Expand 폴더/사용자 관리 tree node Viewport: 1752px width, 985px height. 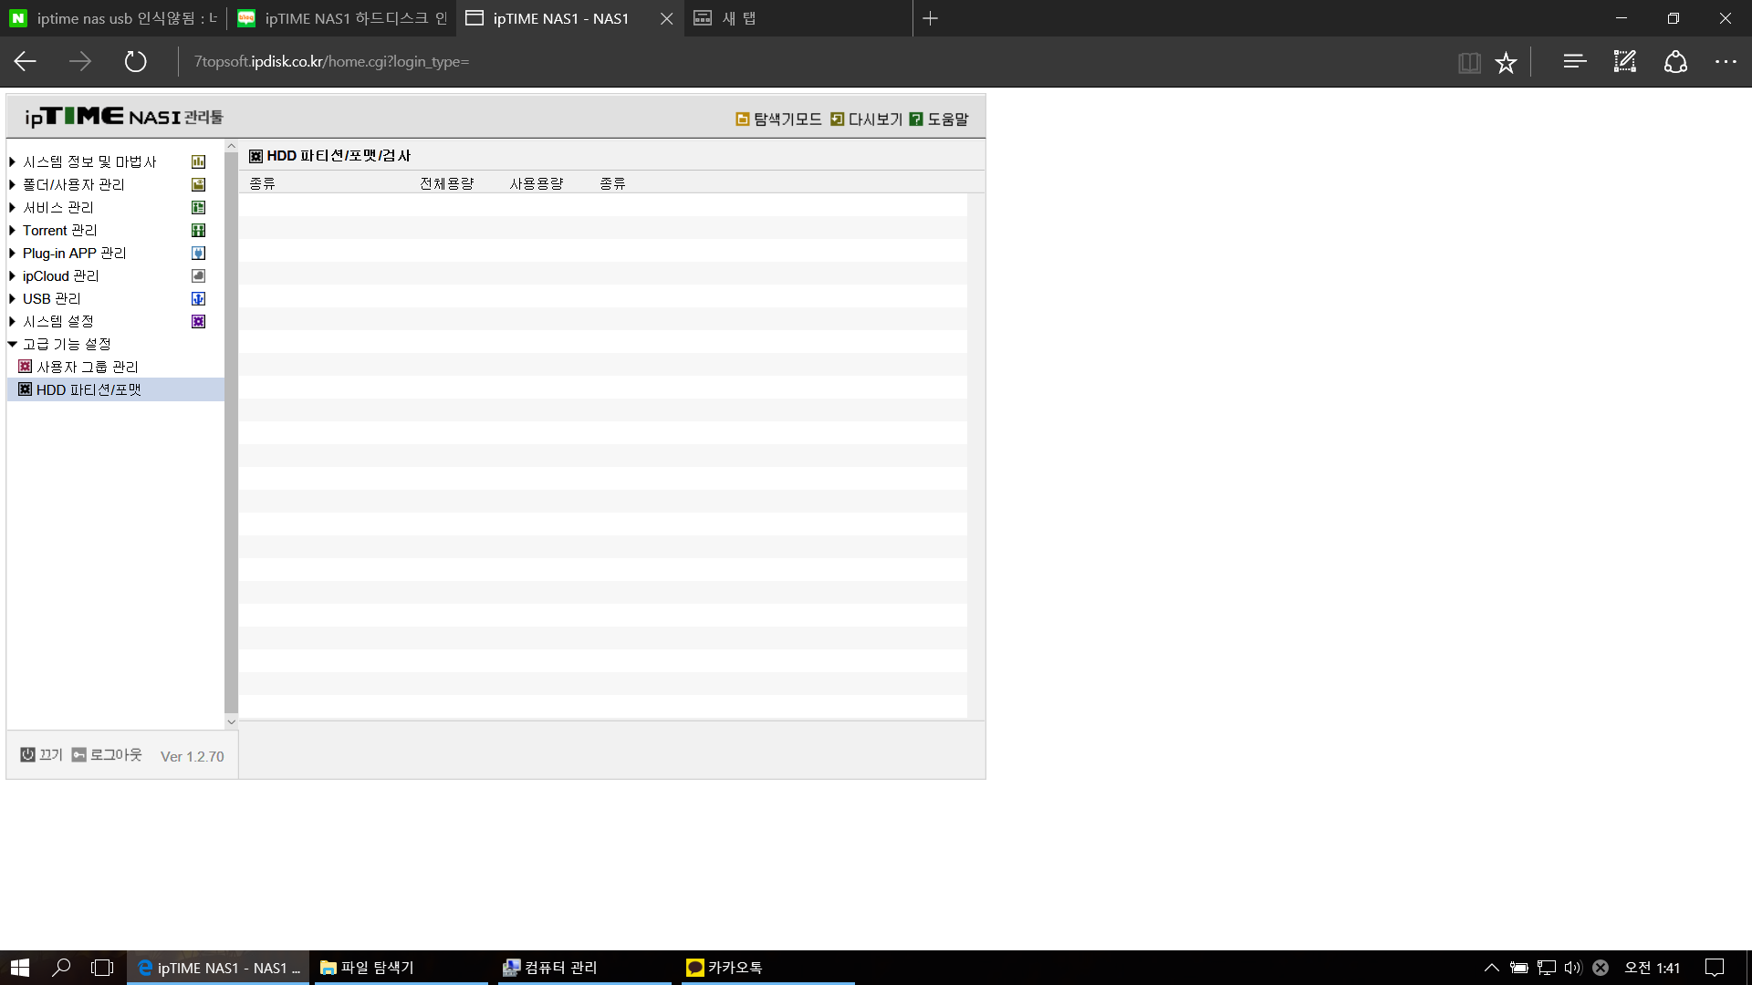tap(12, 184)
